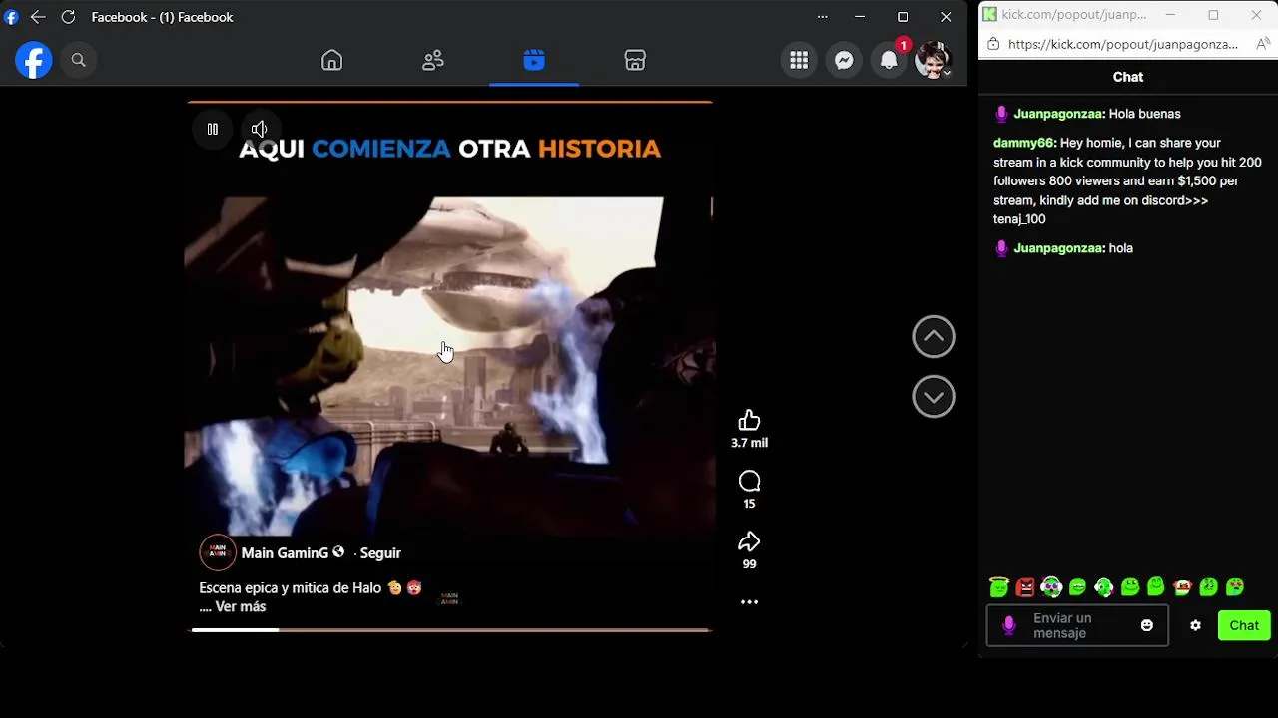The image size is (1278, 718).
Task: Go back in the Facebook window
Action: pyautogui.click(x=38, y=17)
